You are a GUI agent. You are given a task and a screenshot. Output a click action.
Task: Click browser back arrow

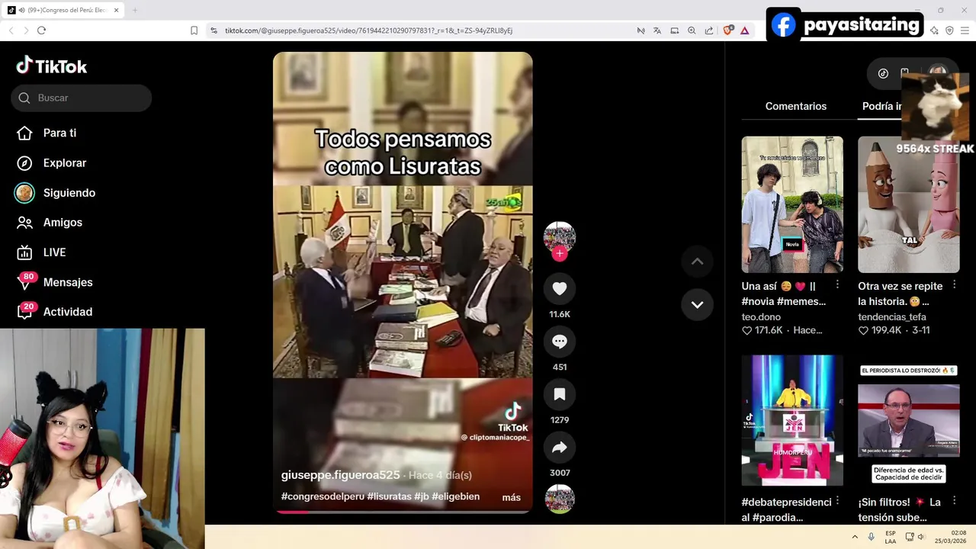[11, 30]
